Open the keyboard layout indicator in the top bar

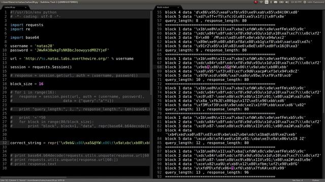tap(266, 2)
